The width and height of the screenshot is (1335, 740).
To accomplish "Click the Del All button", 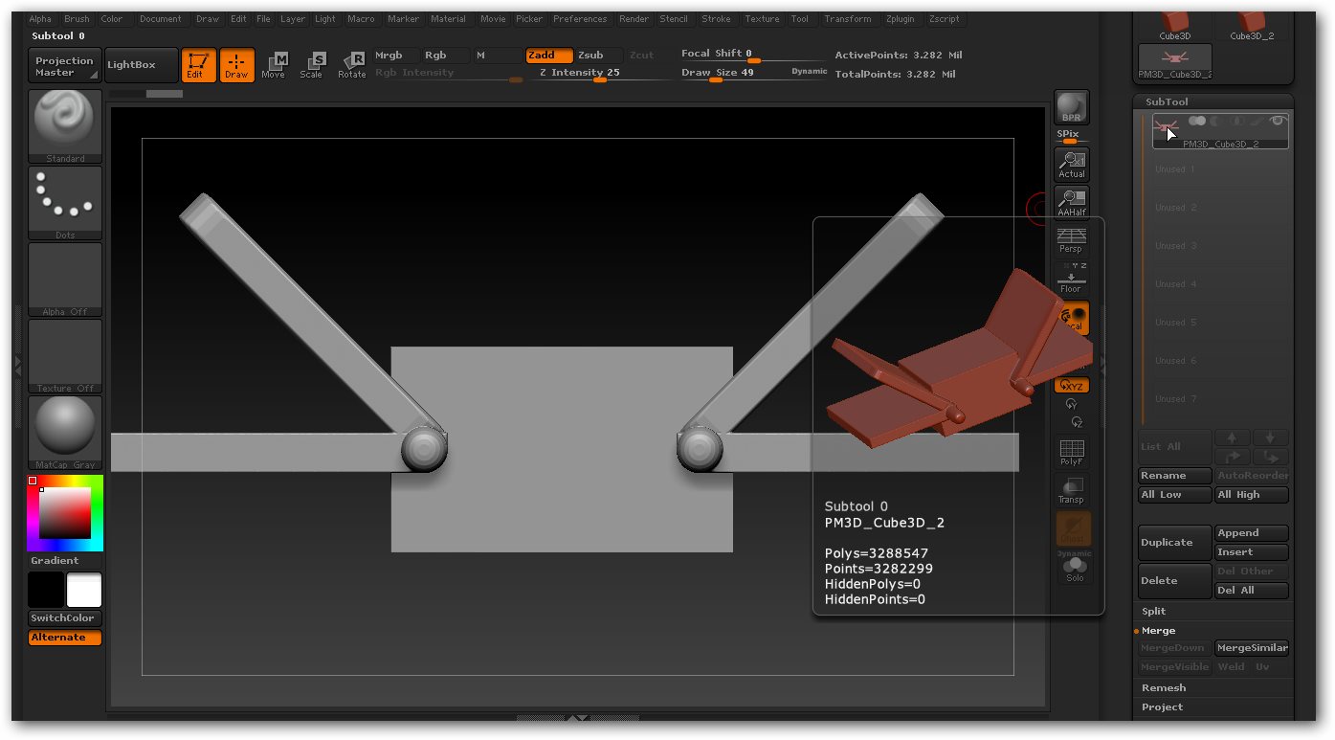I will 1252,591.
